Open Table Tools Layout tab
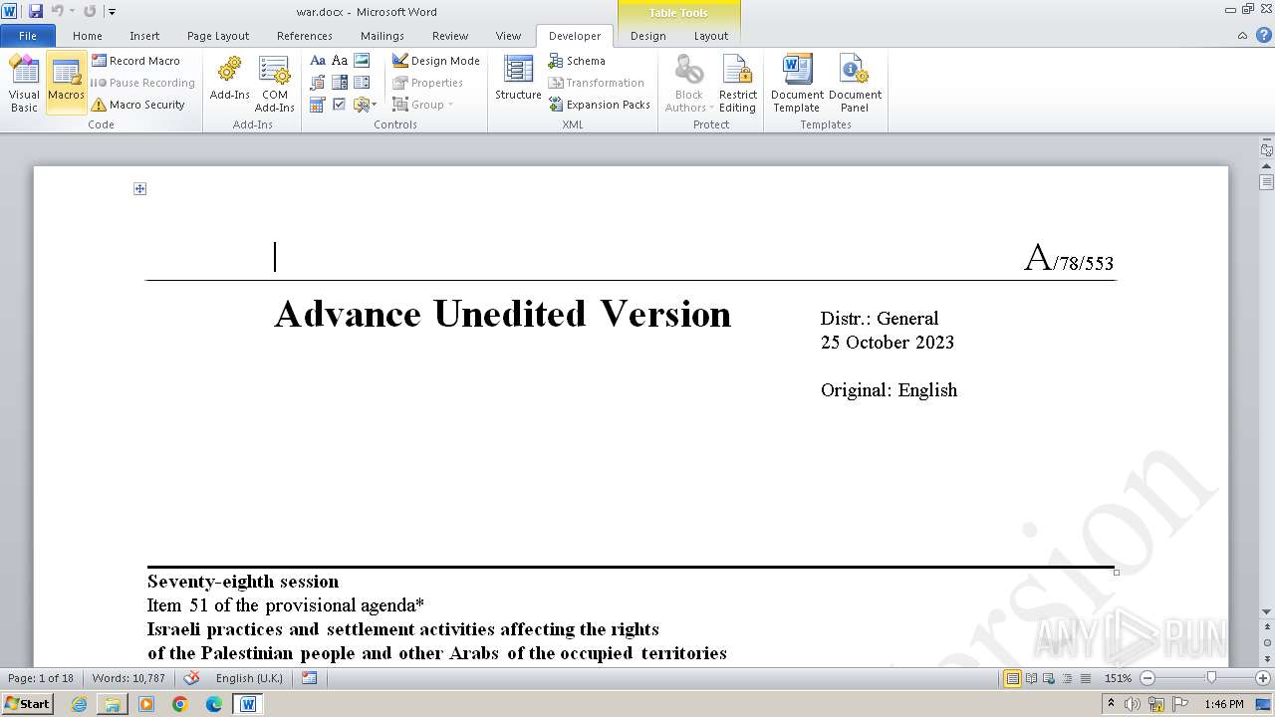The image size is (1275, 717). tap(711, 36)
